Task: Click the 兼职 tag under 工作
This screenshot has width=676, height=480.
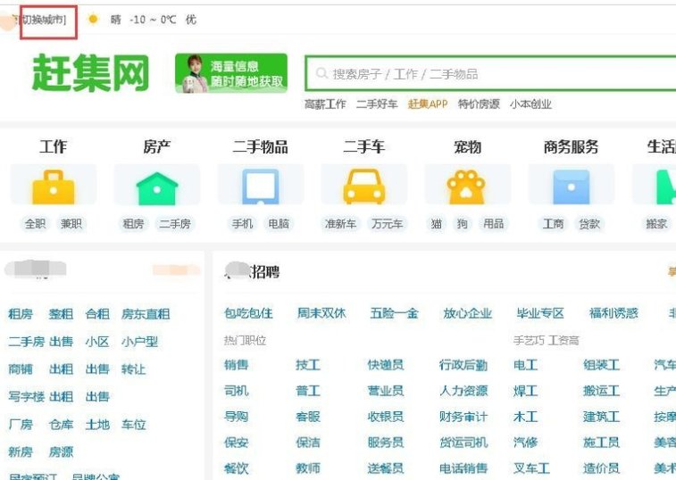Action: point(71,224)
